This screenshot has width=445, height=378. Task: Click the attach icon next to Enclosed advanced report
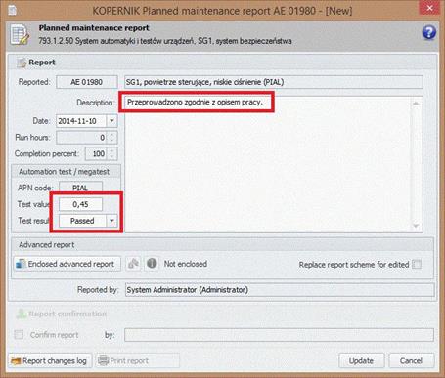(133, 264)
